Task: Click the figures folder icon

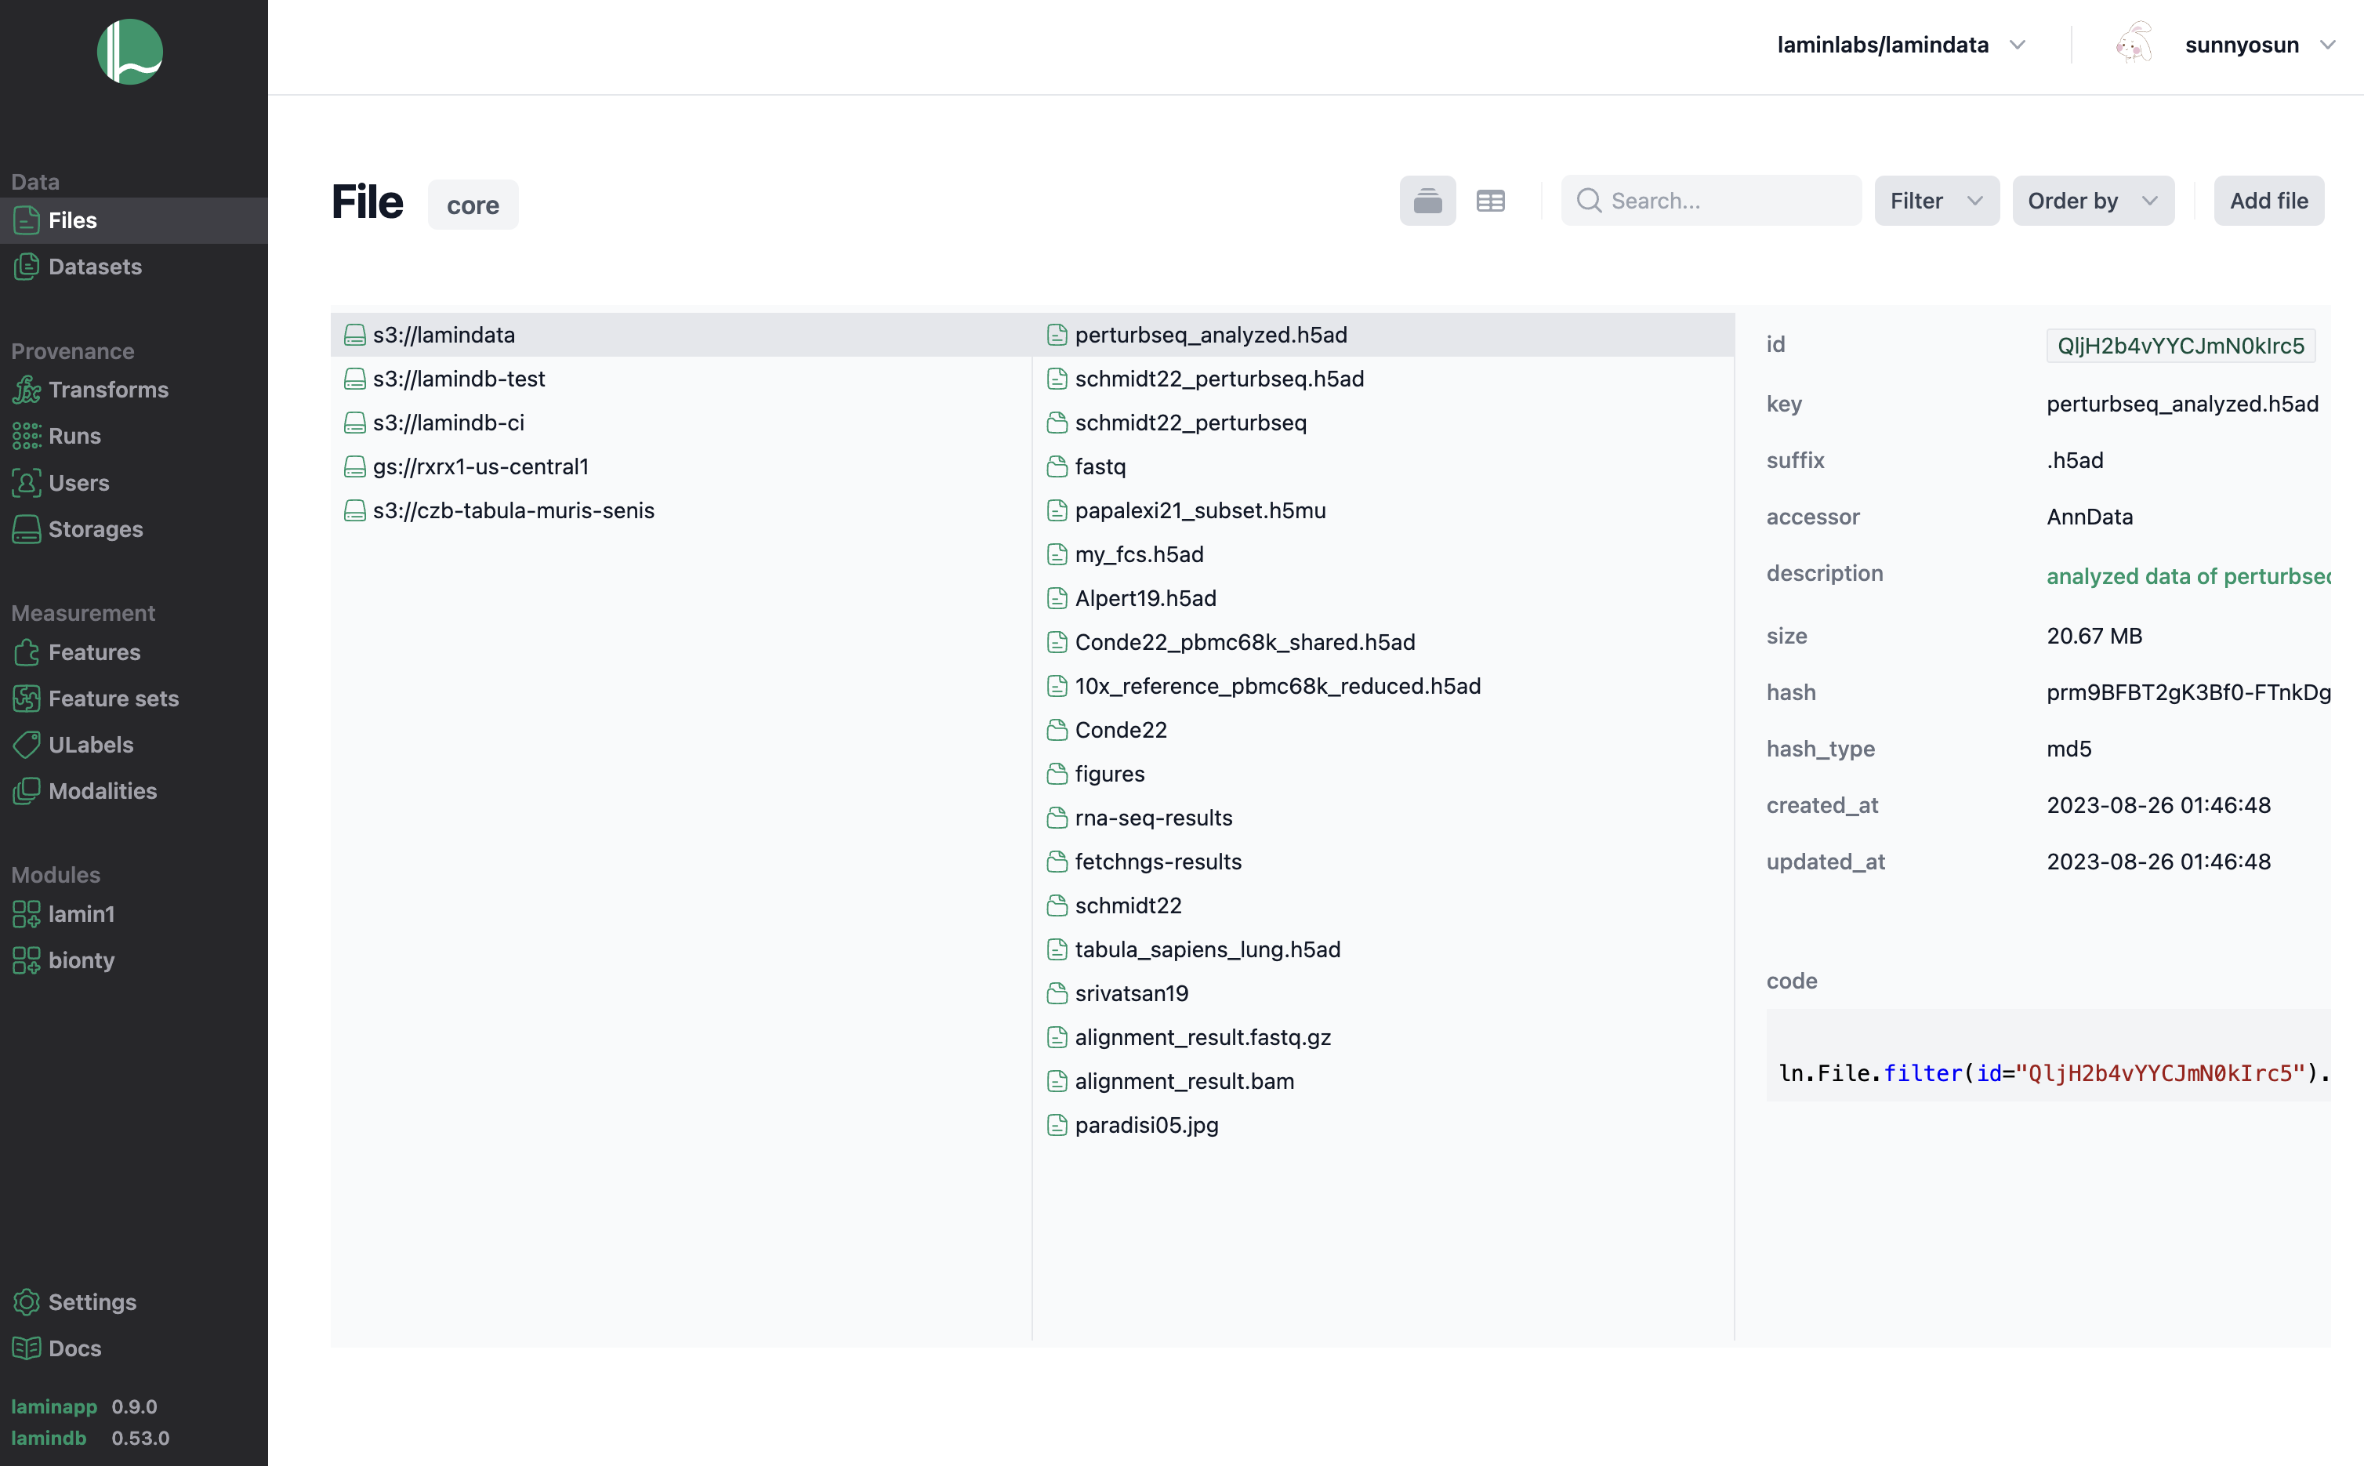Action: tap(1057, 774)
